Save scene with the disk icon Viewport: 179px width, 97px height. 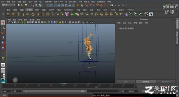coord(26,5)
